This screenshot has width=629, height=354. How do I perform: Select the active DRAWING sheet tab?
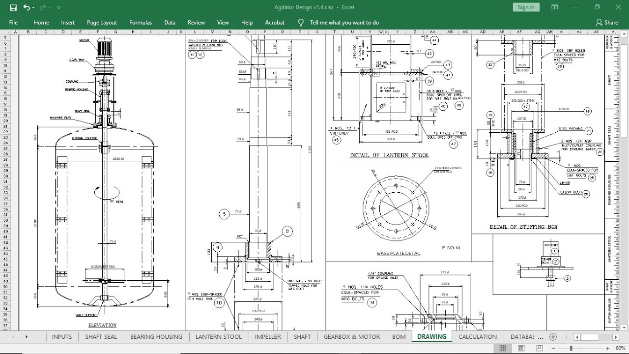point(432,337)
